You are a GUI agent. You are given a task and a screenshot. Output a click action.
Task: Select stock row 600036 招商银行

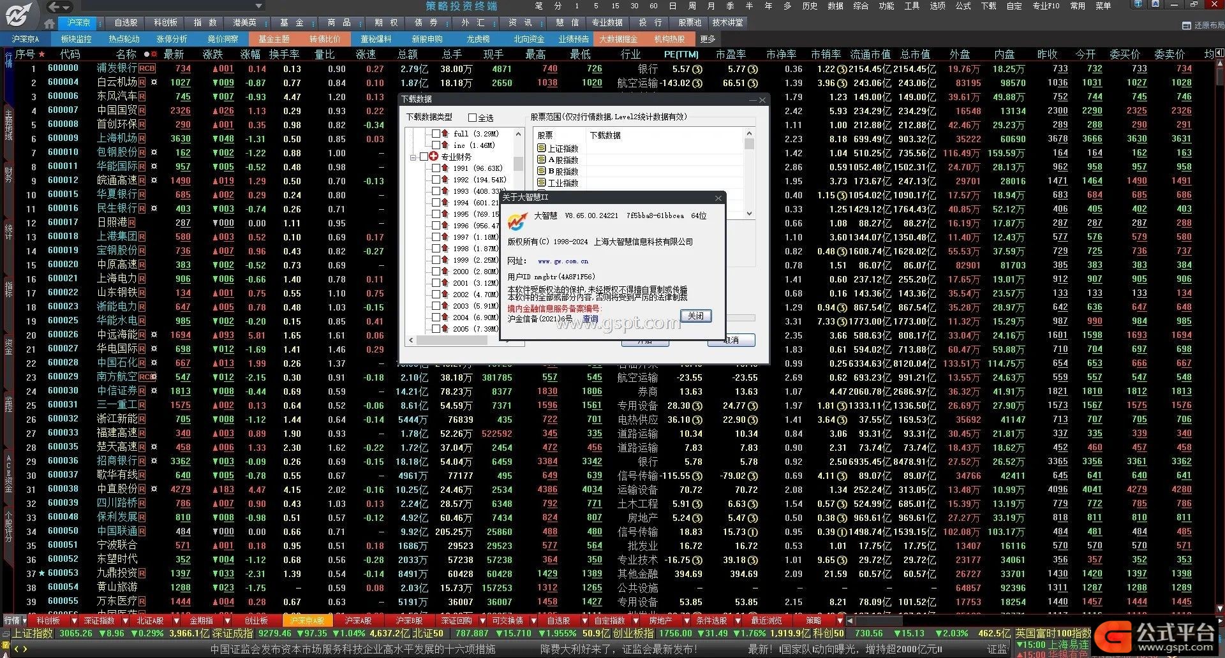pos(612,461)
